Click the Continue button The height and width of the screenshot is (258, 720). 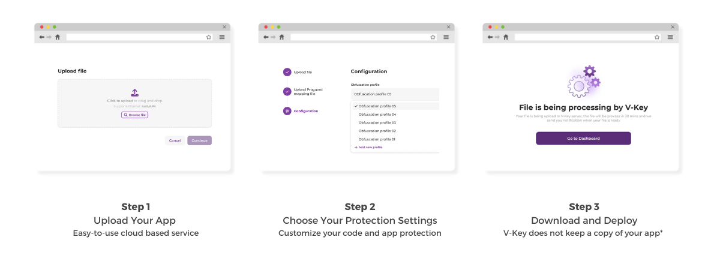[199, 140]
